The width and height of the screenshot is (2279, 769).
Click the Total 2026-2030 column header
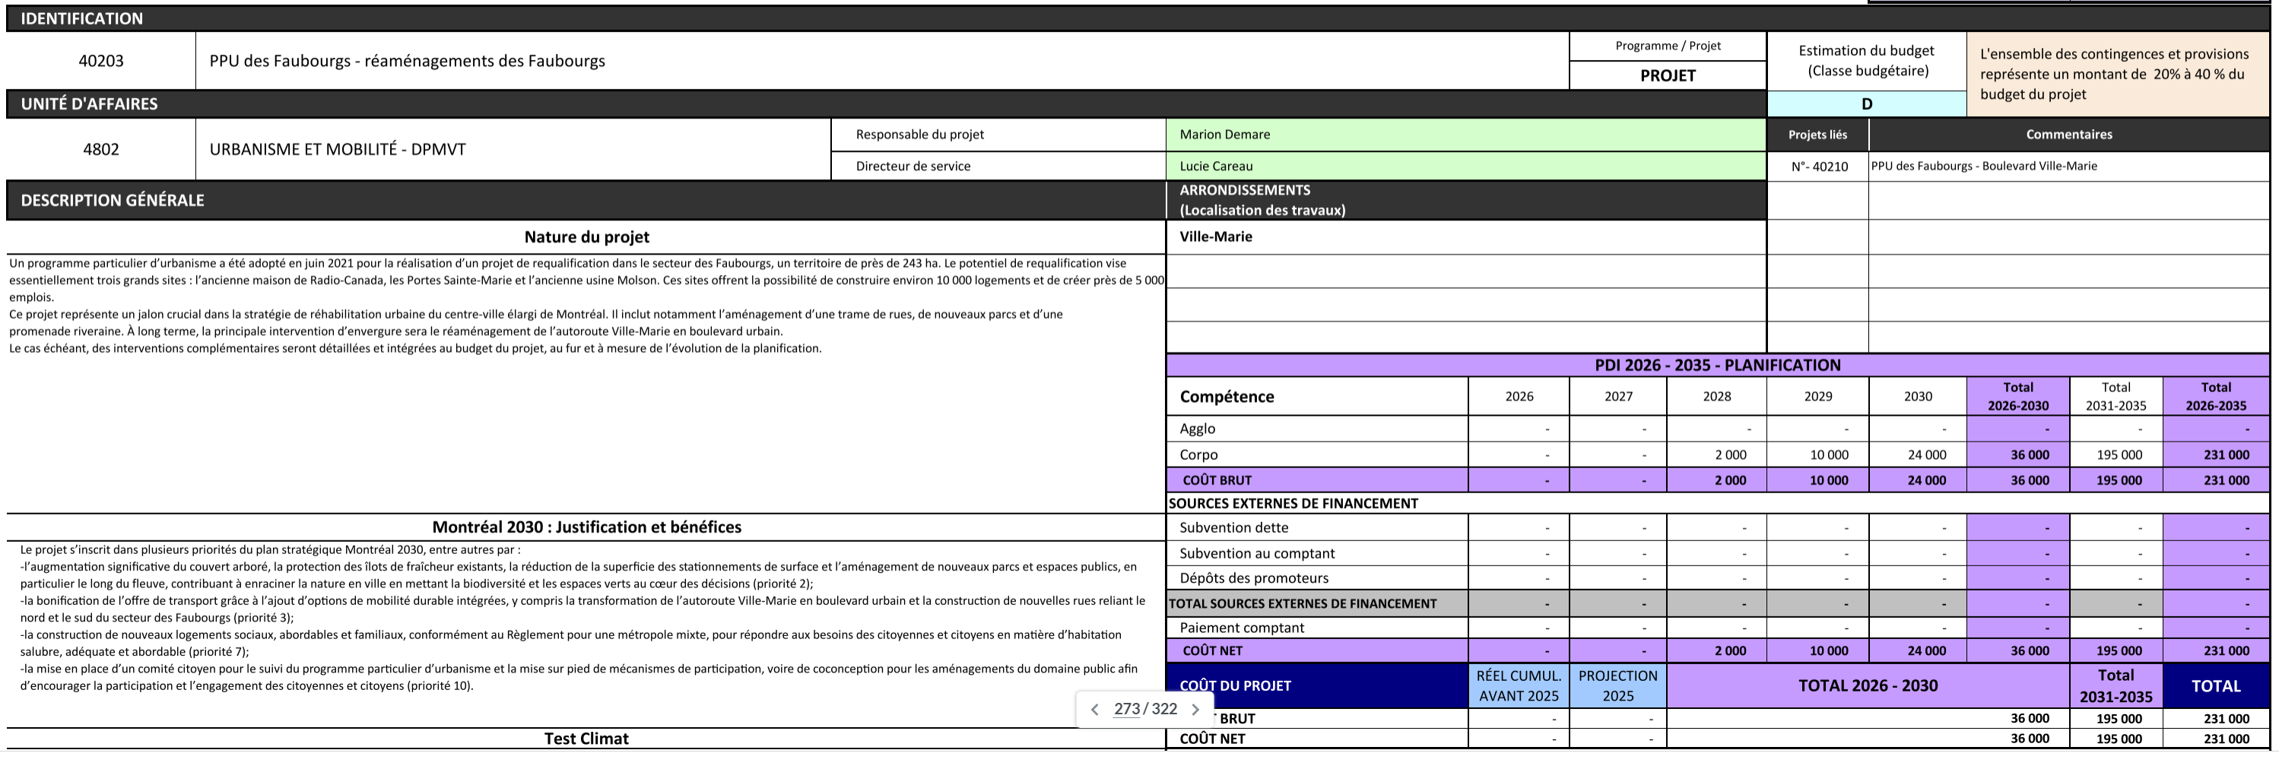[x=2017, y=396]
